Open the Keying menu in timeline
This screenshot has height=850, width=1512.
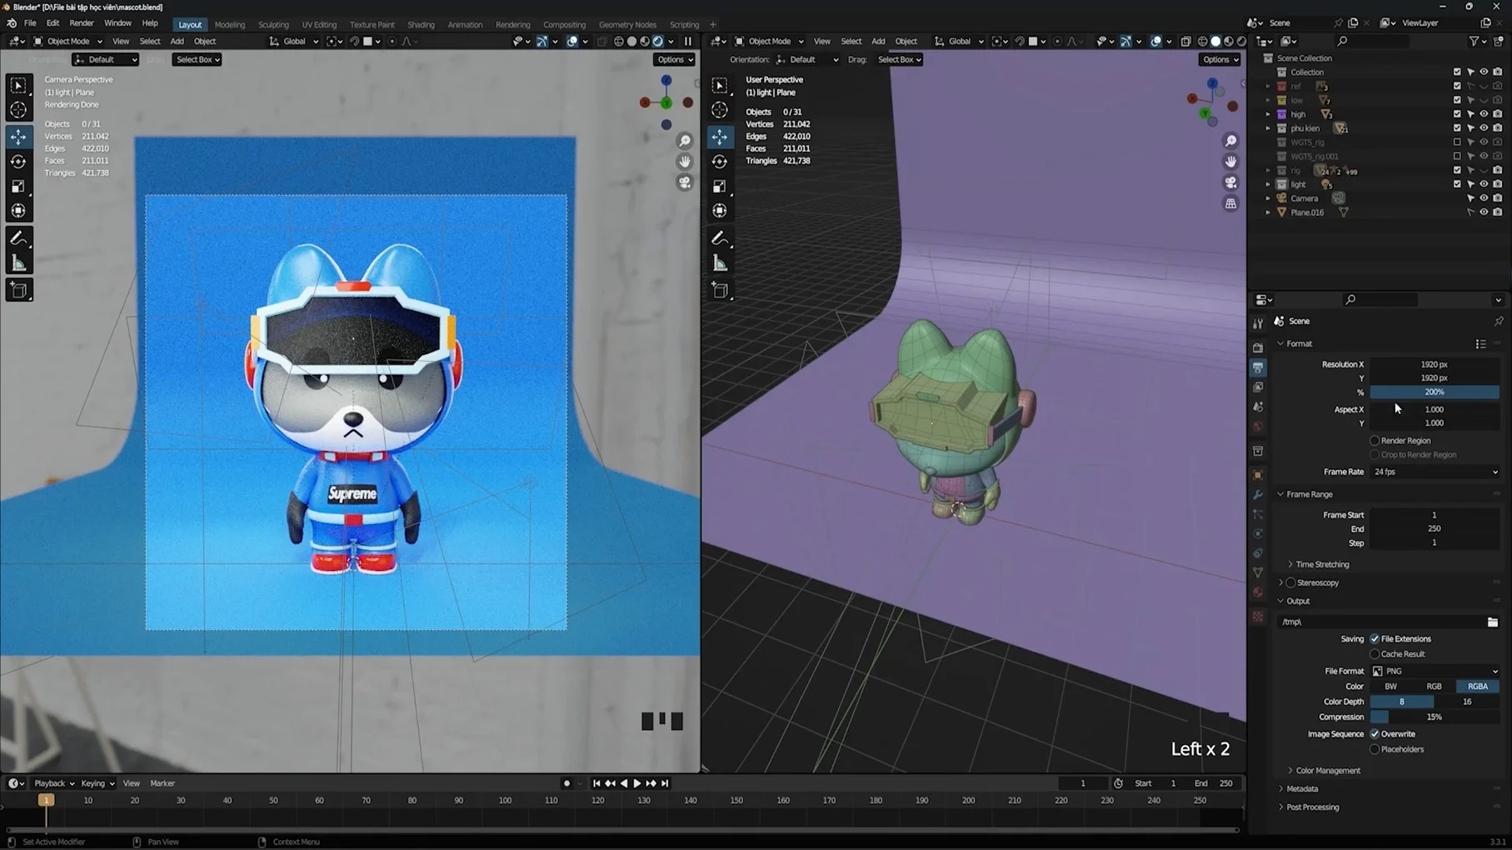click(97, 783)
